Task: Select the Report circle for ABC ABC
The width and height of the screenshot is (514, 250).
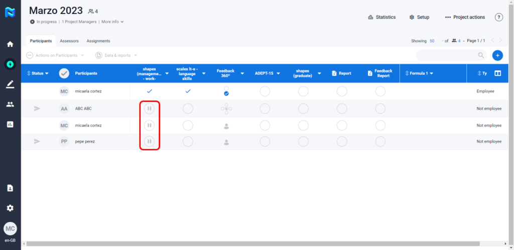Action: (x=342, y=109)
